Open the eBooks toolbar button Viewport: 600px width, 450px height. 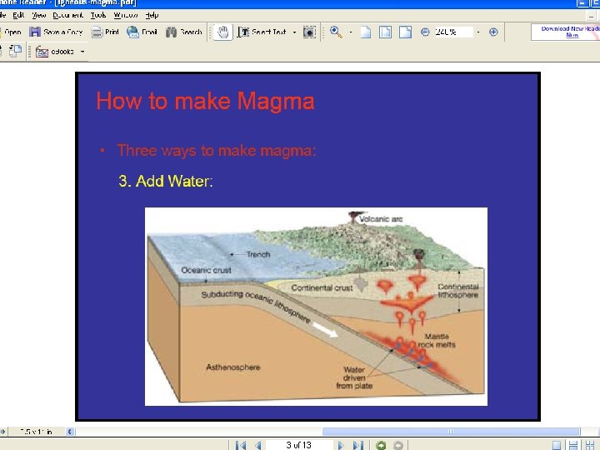[x=54, y=52]
